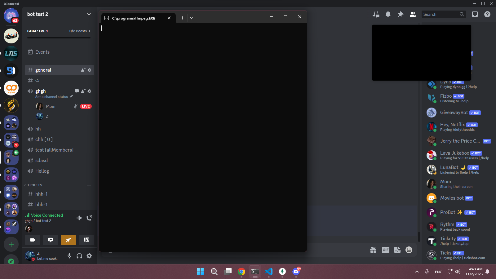The width and height of the screenshot is (496, 279).
Task: Join the test [allMembers] voice channel
Action: point(59,150)
